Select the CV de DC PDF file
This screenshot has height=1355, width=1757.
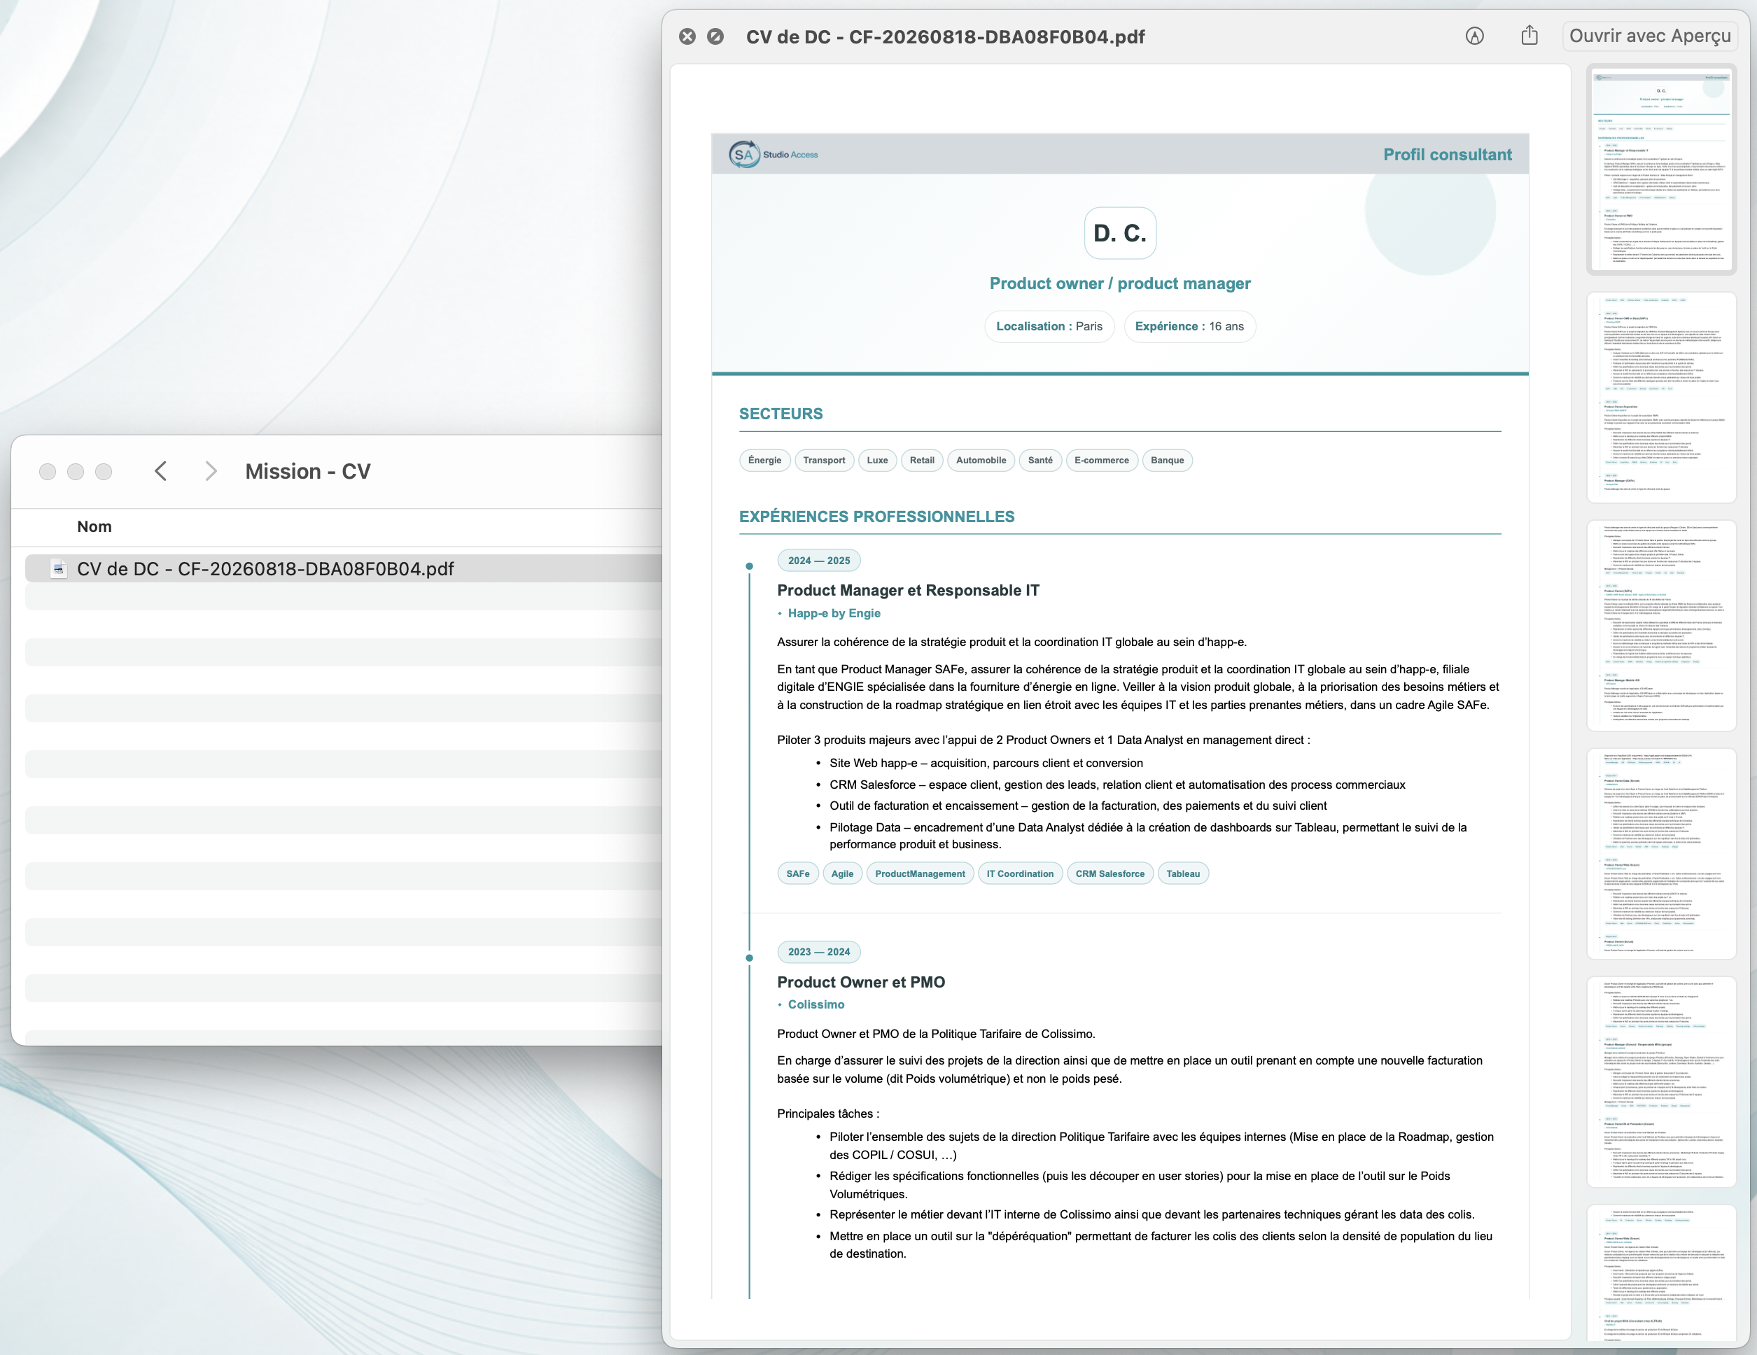[x=344, y=568]
